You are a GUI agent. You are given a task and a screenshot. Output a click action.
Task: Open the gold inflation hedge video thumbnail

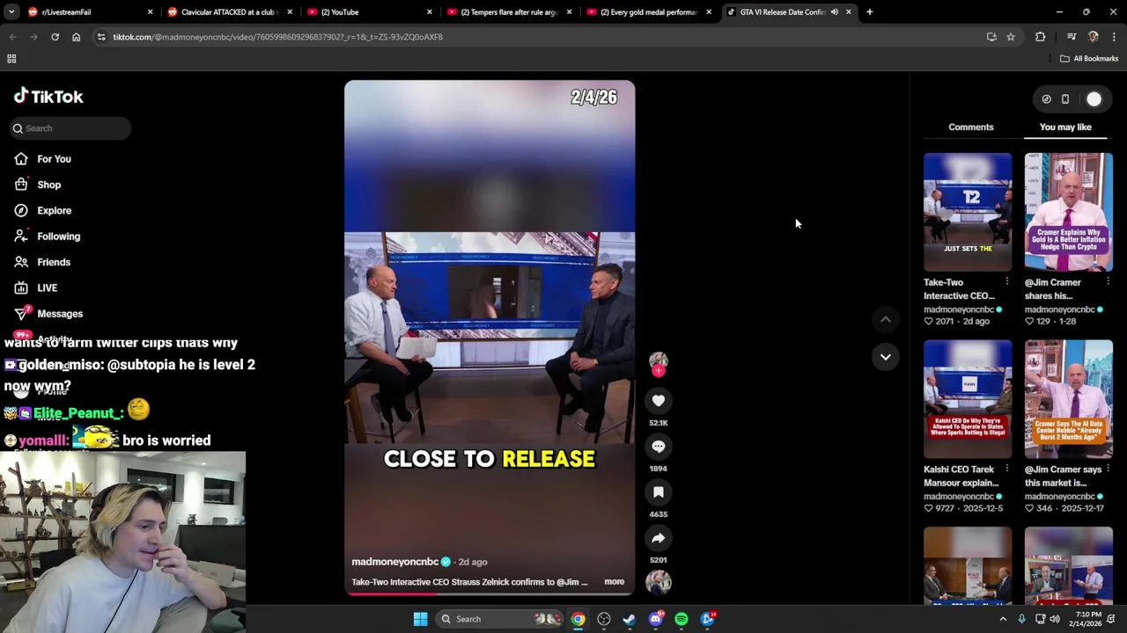(x=1068, y=212)
